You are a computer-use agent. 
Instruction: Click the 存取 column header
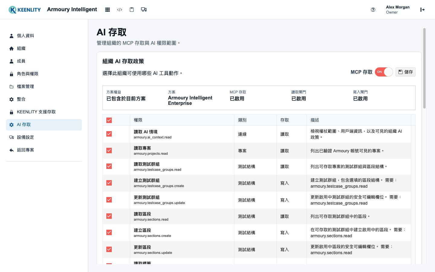pos(292,120)
